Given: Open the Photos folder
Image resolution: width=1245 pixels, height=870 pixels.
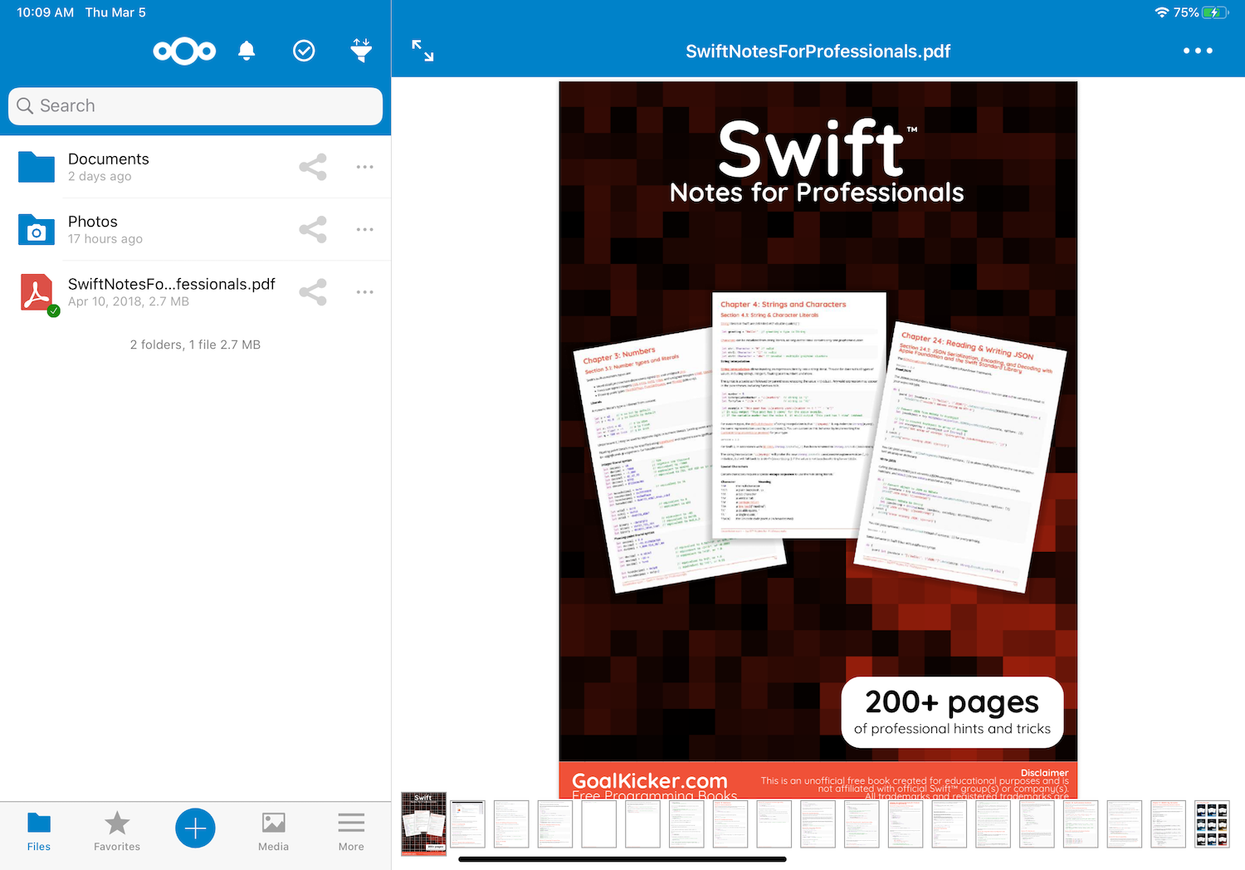Looking at the screenshot, I should 195,229.
